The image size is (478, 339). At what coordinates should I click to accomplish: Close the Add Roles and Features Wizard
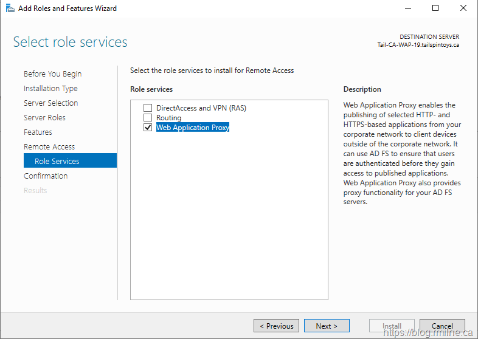click(x=463, y=9)
